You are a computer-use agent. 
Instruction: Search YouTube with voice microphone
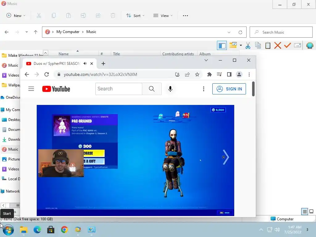170,89
